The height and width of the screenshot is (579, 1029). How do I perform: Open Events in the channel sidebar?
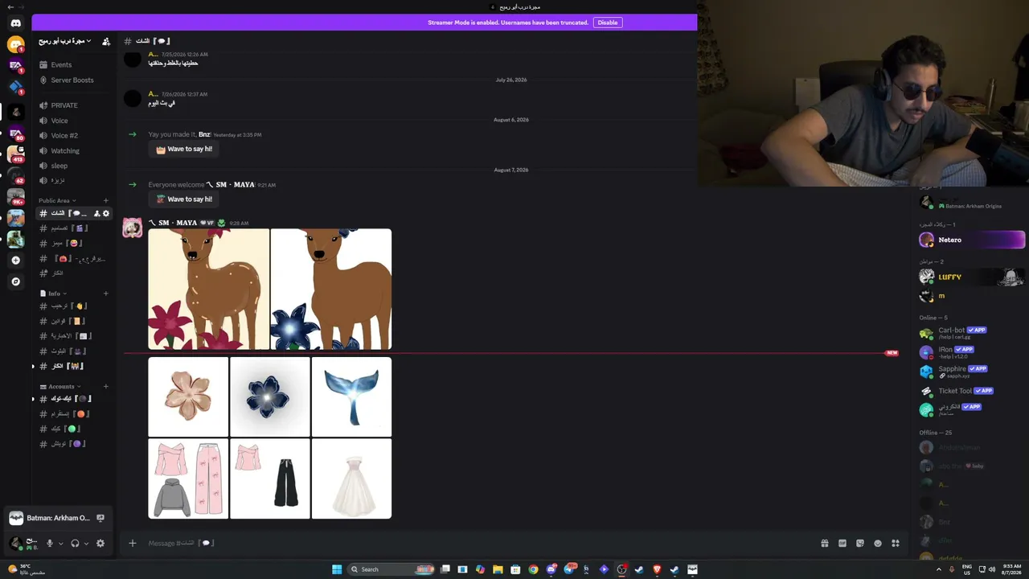click(x=75, y=65)
